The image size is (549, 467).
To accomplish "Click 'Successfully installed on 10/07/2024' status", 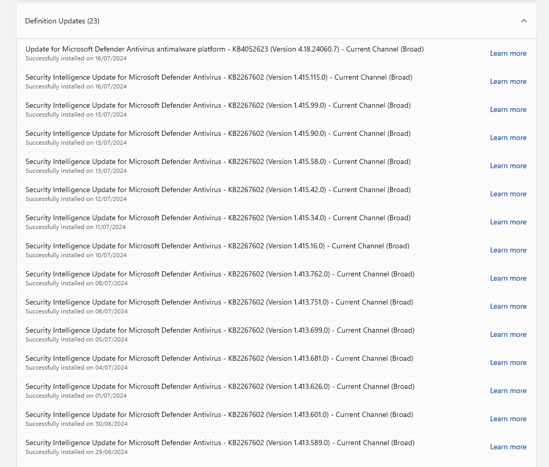I will 76,255.
